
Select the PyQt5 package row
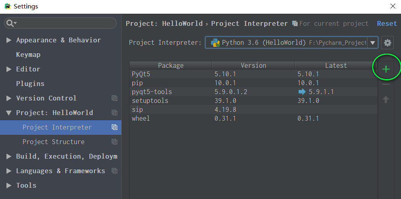point(253,74)
